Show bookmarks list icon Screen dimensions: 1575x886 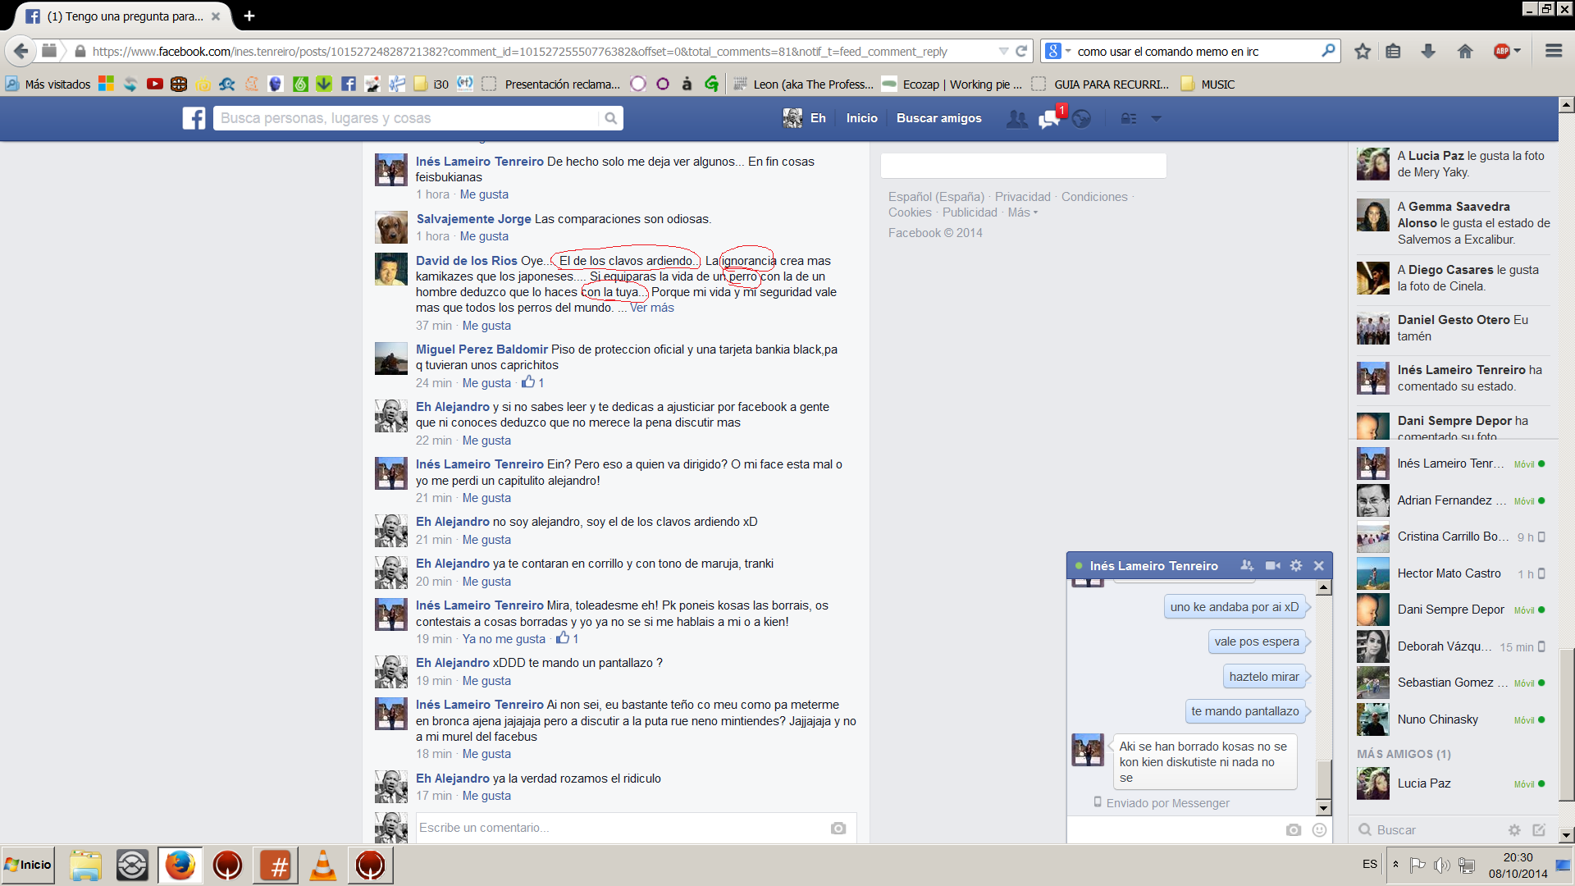1393,51
